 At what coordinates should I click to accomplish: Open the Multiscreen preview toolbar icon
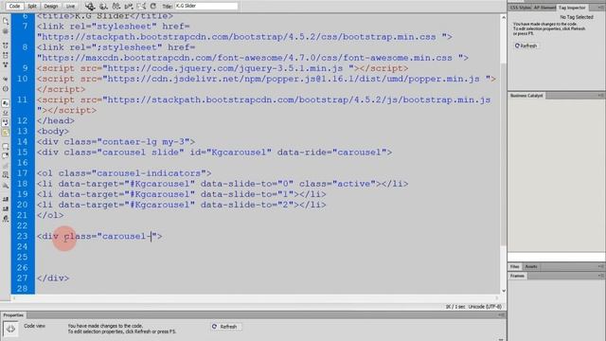(x=90, y=7)
